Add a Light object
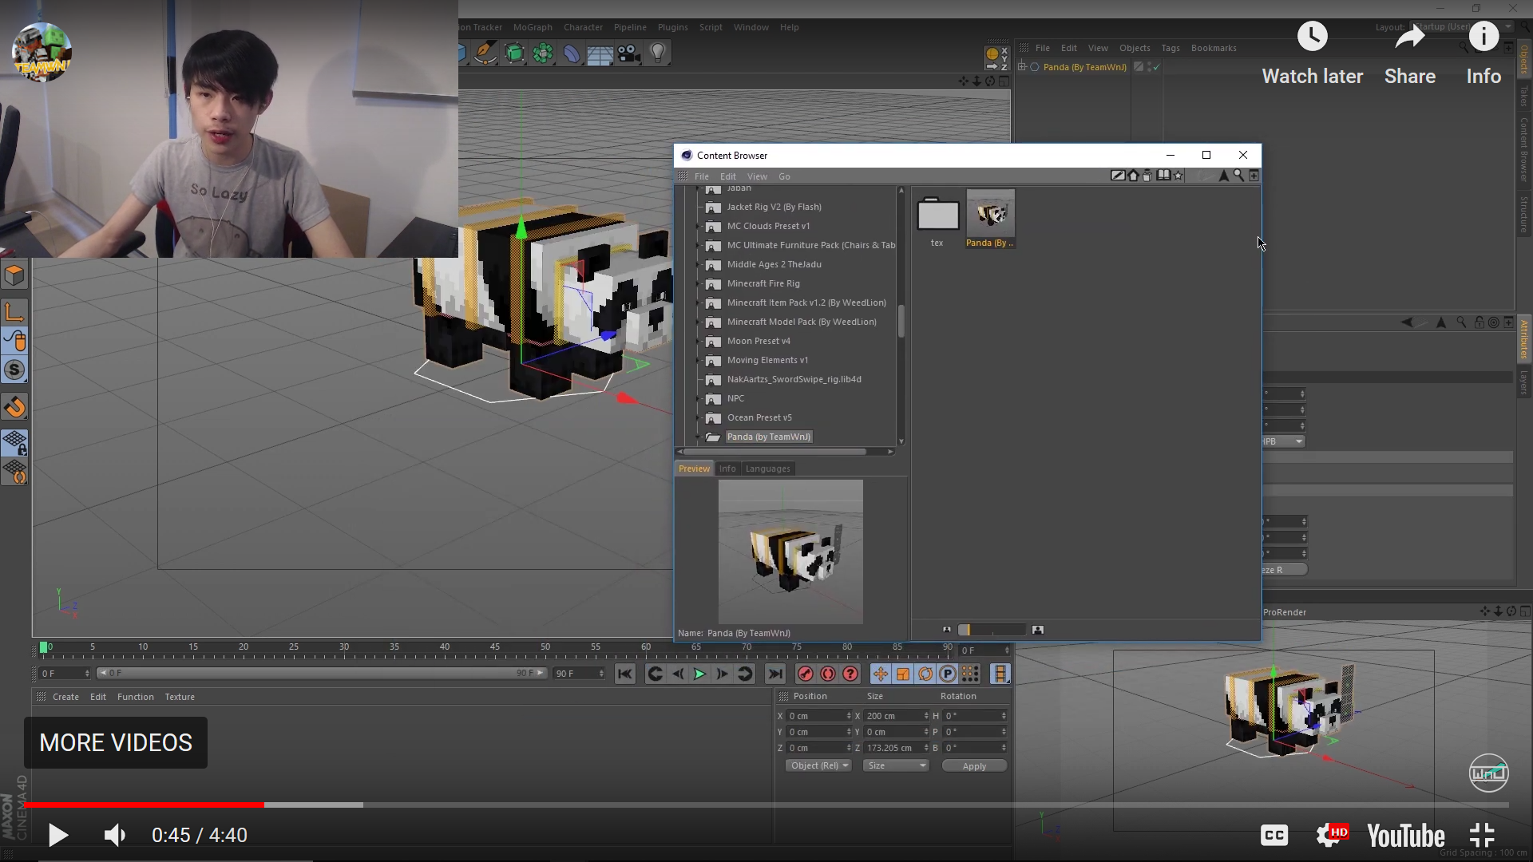The height and width of the screenshot is (862, 1533). point(658,53)
